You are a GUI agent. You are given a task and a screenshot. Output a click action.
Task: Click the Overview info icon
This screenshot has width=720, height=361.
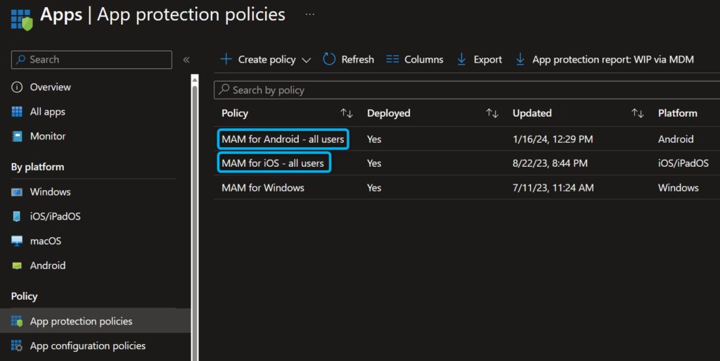point(17,87)
